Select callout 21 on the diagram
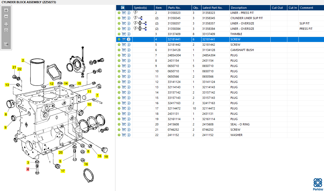The width and height of the screenshot is (324, 191). point(14,67)
